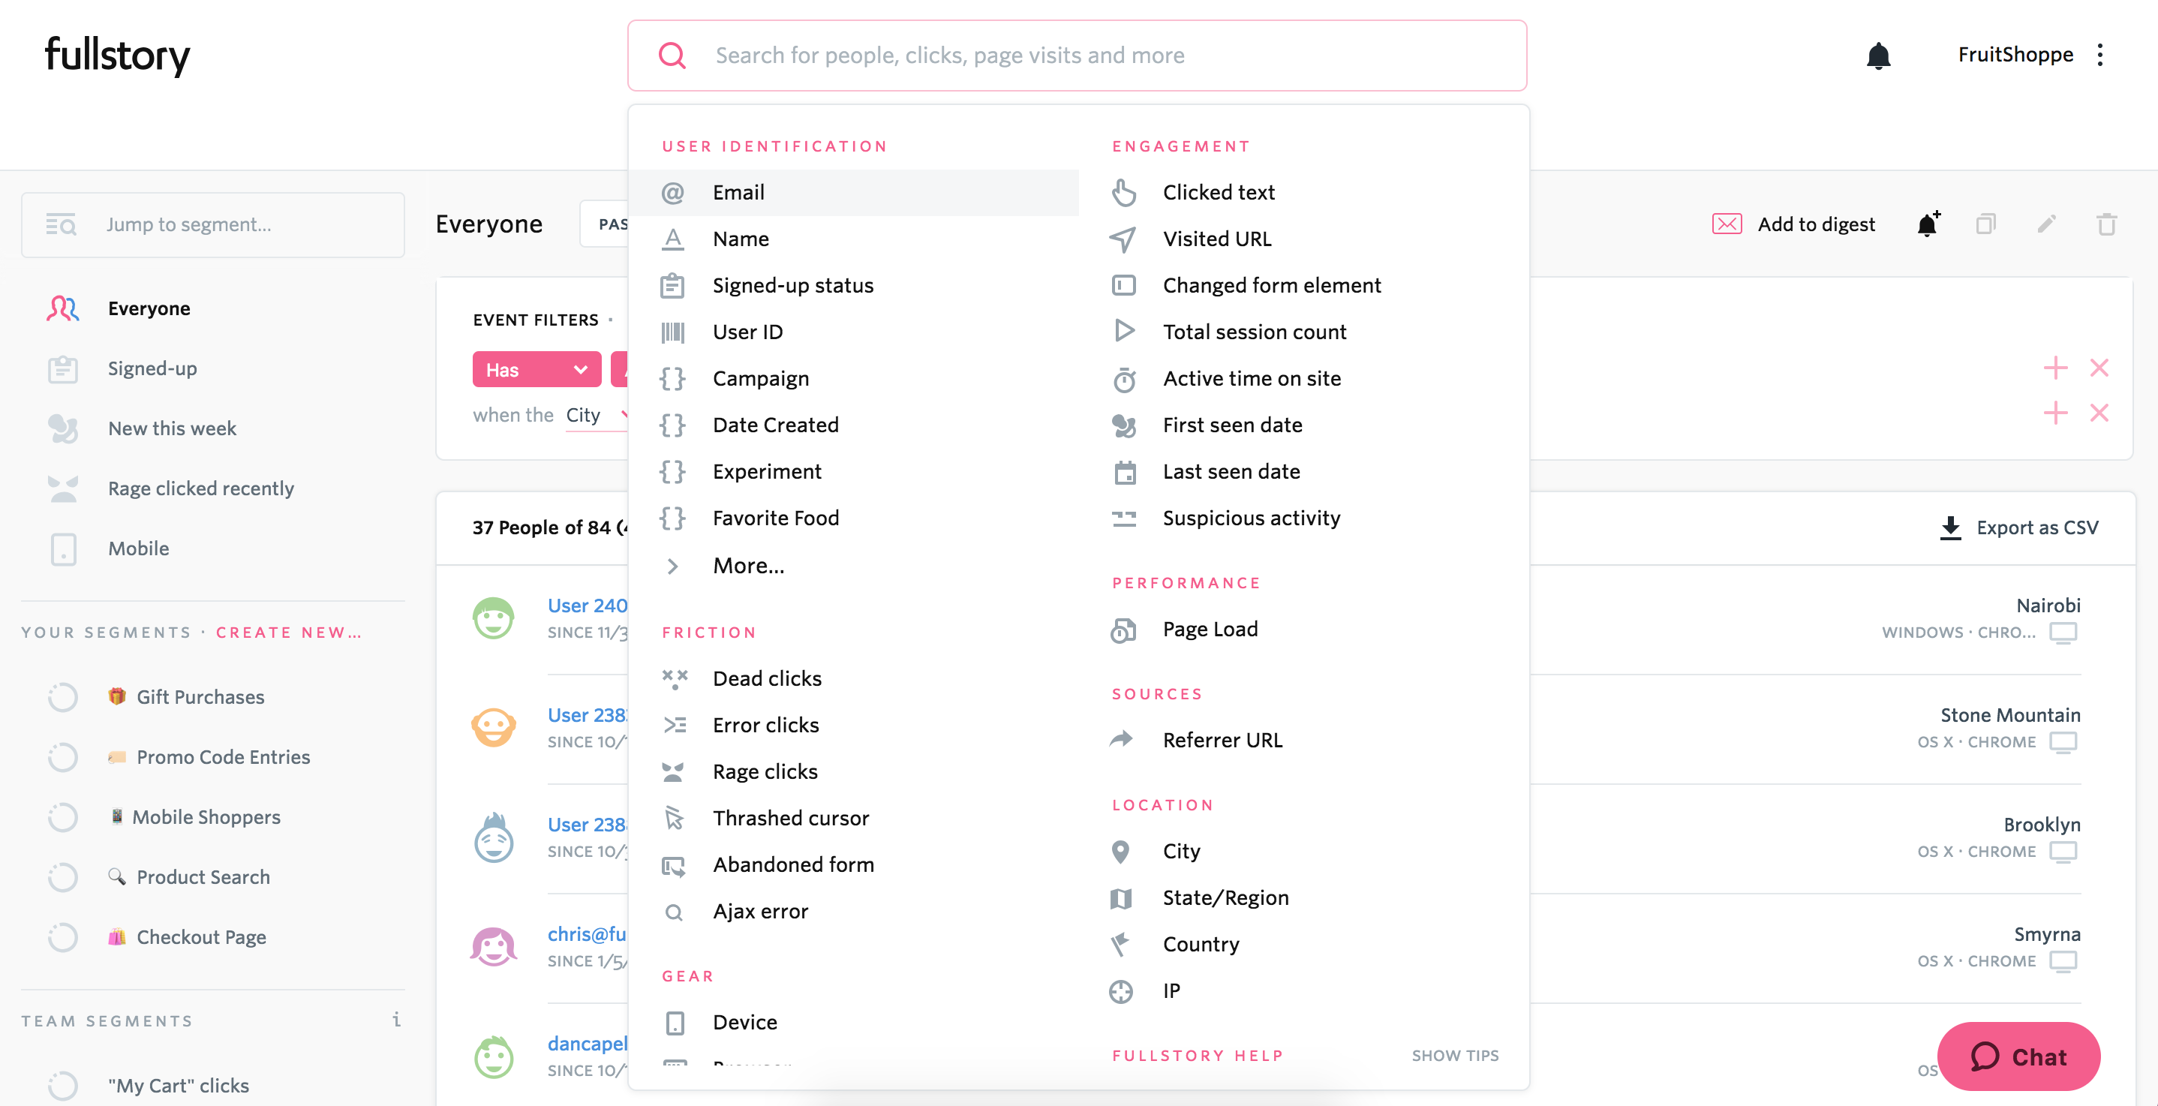Click the delete segment trash icon

(x=2107, y=224)
